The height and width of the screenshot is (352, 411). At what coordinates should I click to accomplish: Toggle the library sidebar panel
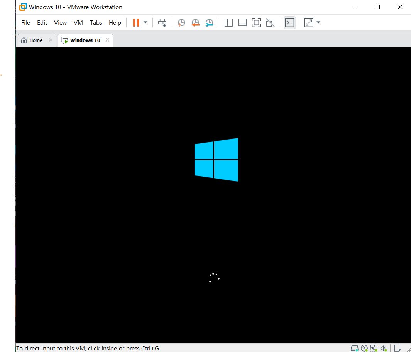(x=228, y=22)
